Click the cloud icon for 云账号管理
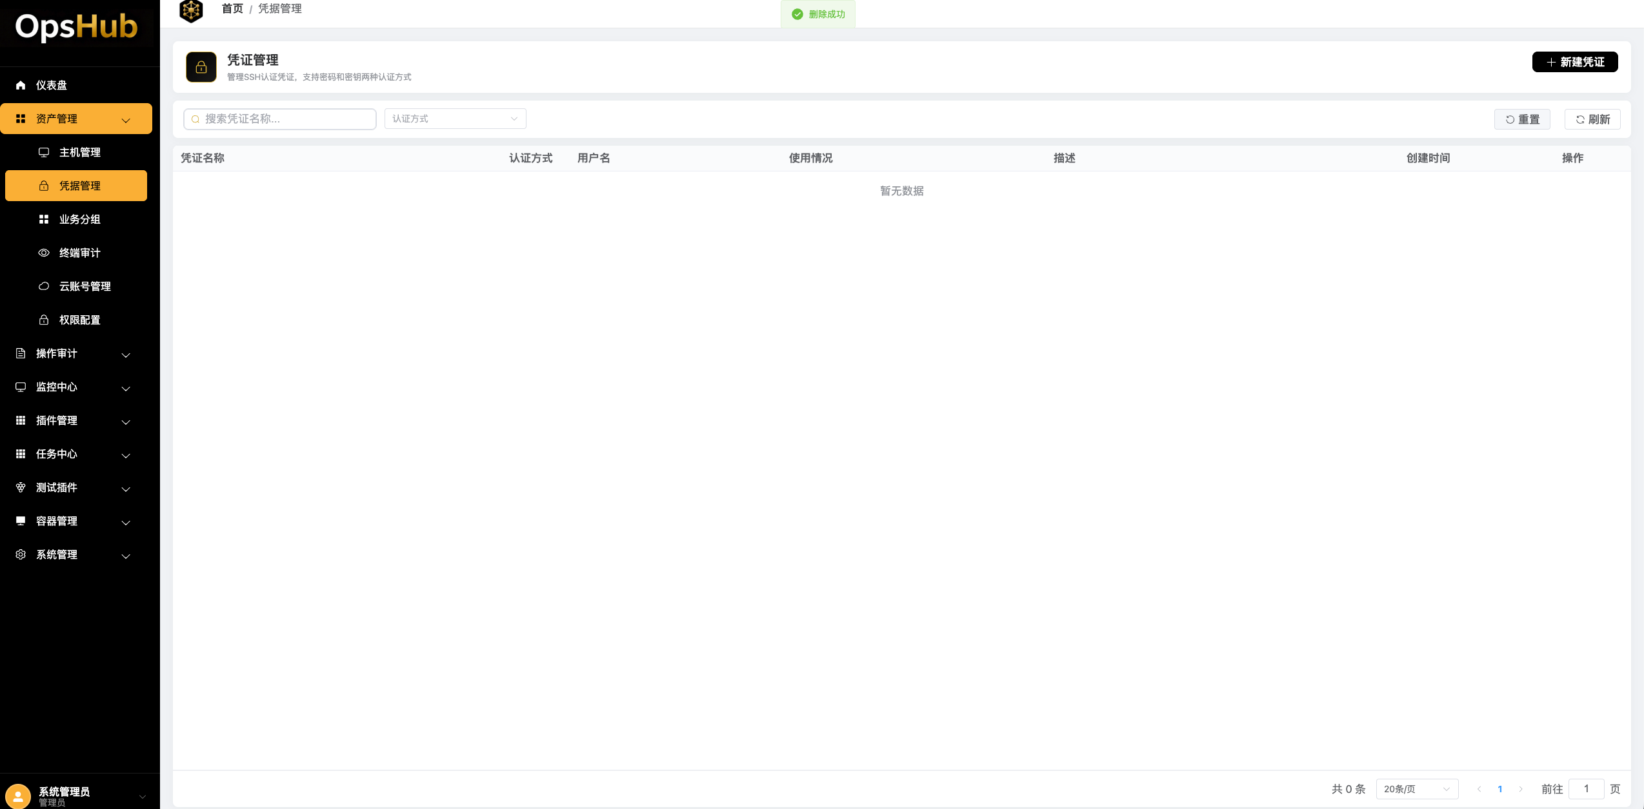The width and height of the screenshot is (1644, 809). [44, 286]
